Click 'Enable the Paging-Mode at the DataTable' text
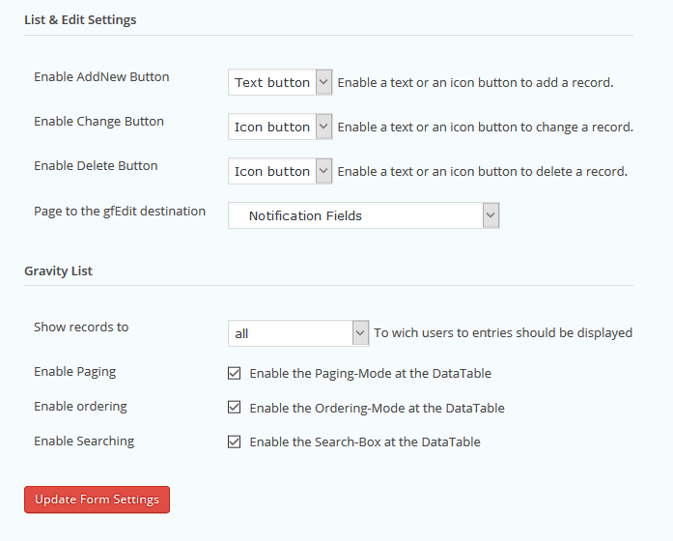Image resolution: width=673 pixels, height=541 pixels. coord(371,373)
